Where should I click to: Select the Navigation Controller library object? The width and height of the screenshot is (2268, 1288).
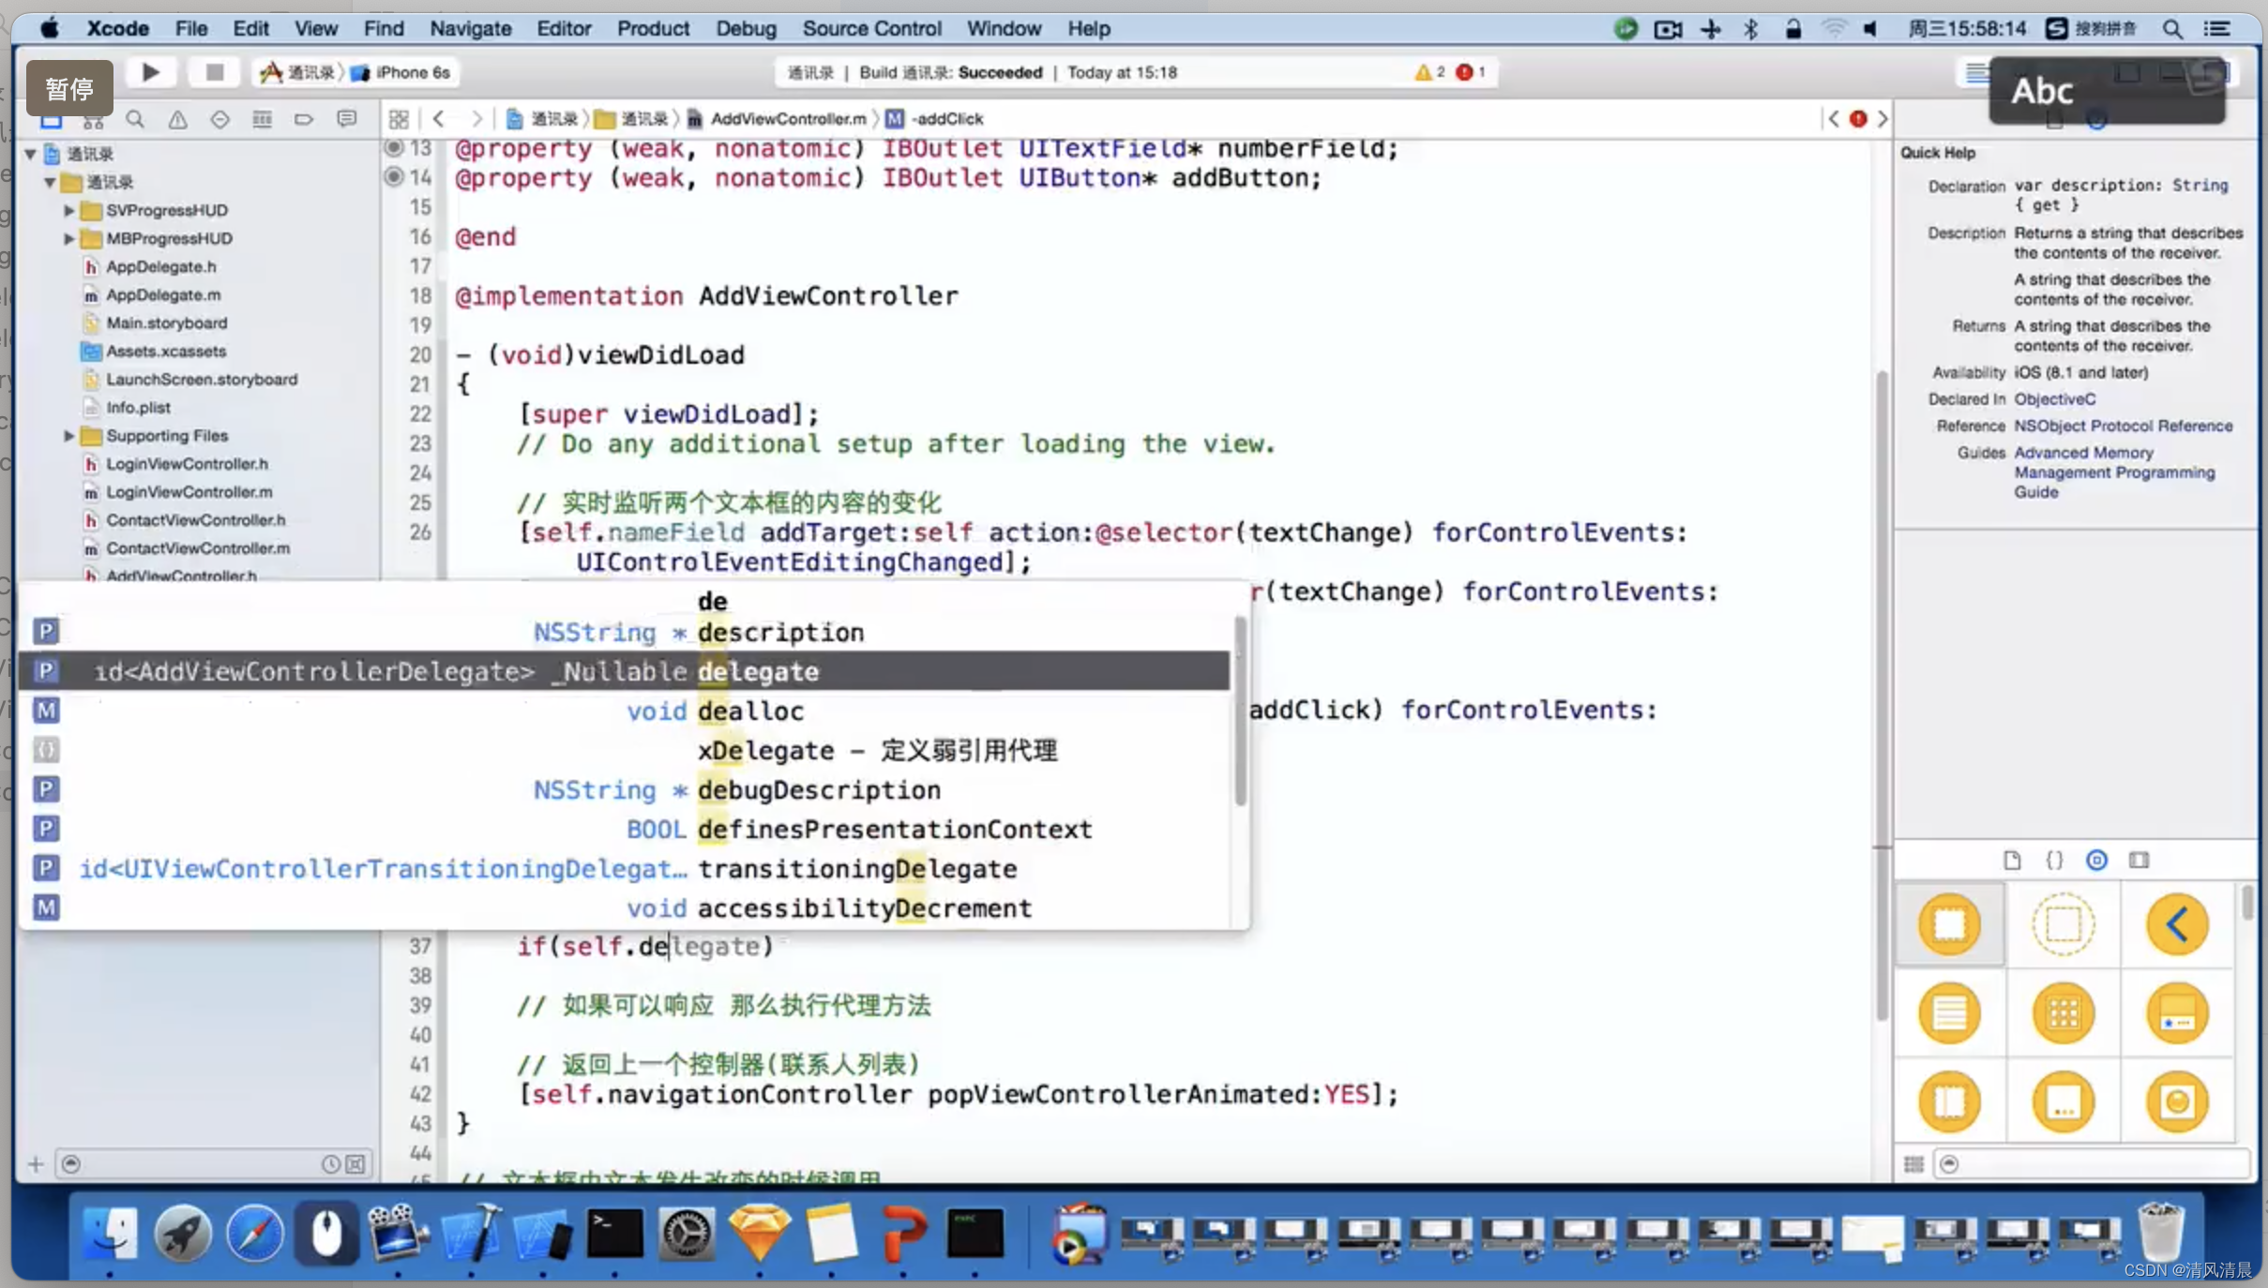[x=2177, y=924]
